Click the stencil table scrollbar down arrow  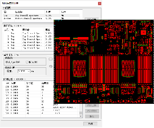81,116
